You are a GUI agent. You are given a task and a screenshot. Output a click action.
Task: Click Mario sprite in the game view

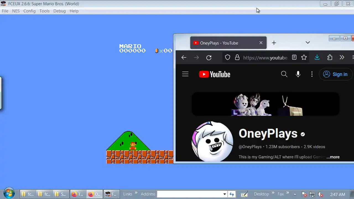(x=133, y=146)
